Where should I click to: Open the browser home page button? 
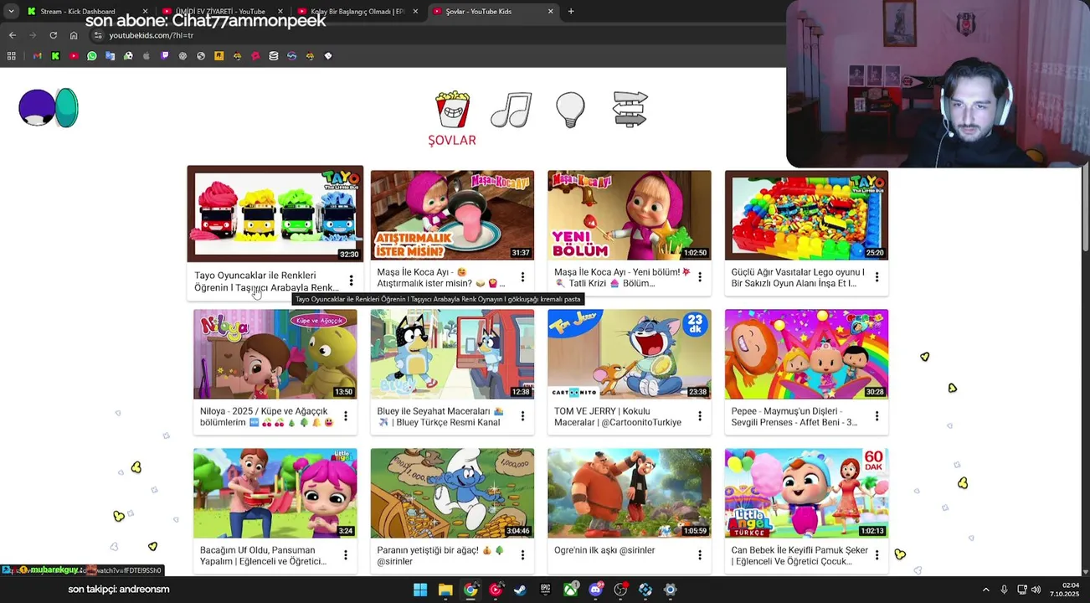(x=74, y=35)
